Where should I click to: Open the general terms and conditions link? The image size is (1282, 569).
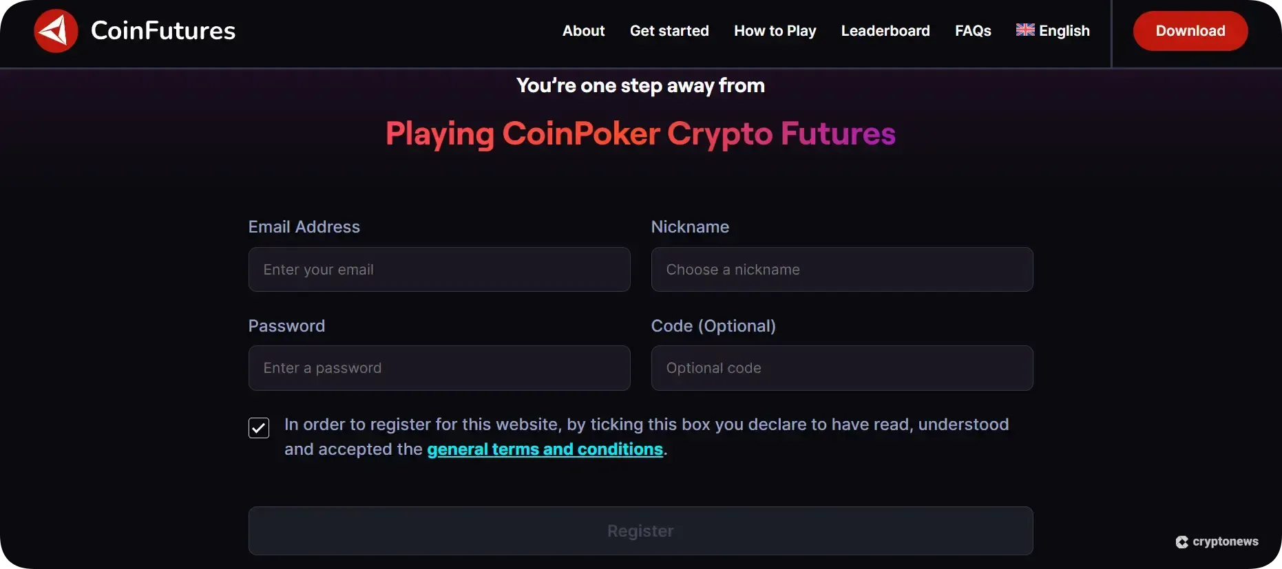tap(545, 449)
